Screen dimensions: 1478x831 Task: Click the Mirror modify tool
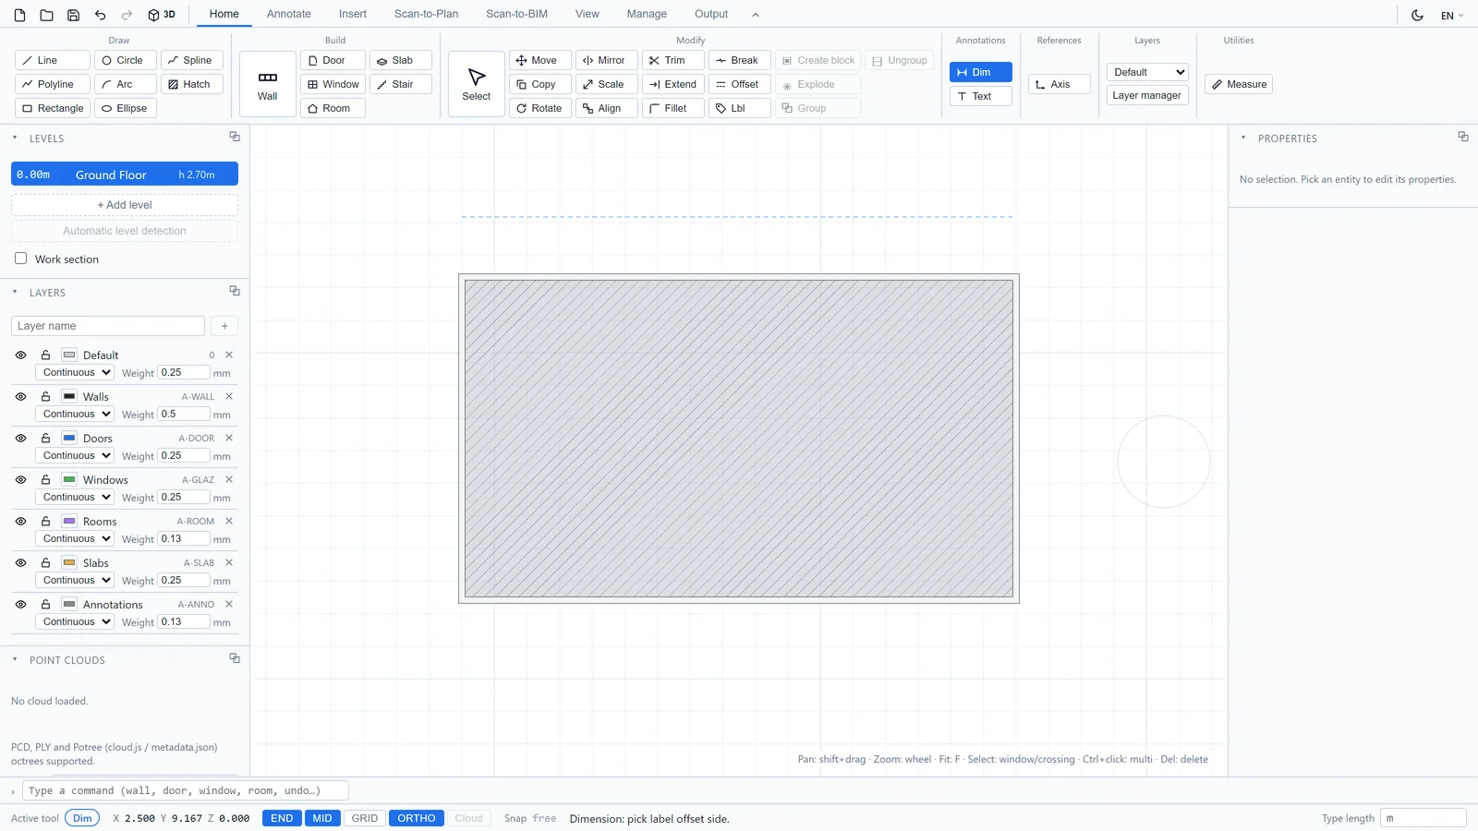click(607, 60)
